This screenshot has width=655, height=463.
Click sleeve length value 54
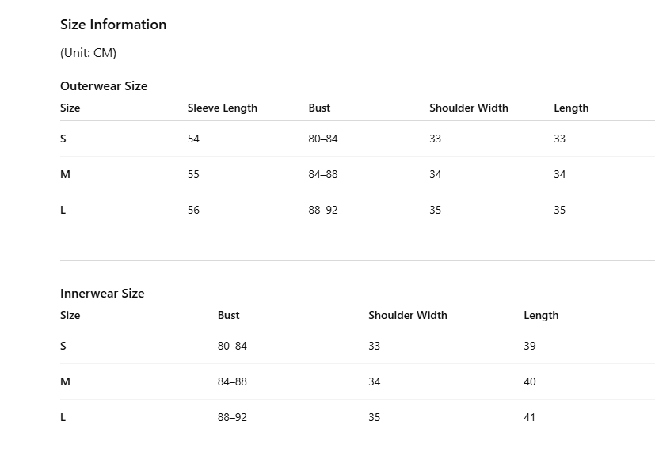pos(193,139)
